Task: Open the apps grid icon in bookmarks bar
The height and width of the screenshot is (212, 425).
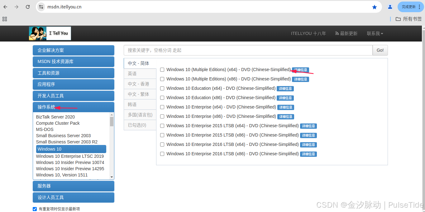Action: 5,19
